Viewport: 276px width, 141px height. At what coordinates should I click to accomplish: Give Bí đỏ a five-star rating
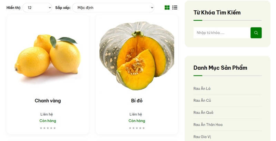[144, 128]
